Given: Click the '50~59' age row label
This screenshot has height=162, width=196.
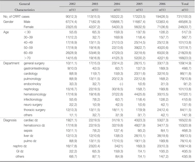Looking at the screenshot, I should pos(28,48).
